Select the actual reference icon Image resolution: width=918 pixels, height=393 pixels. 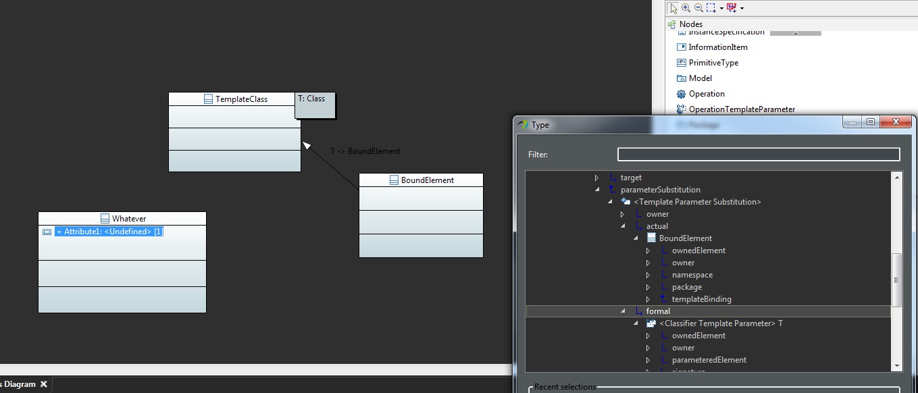coord(638,226)
